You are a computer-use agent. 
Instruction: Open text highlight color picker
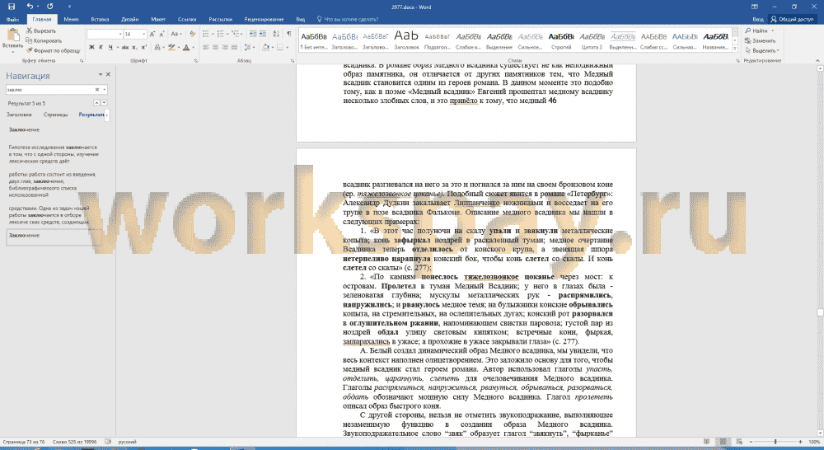(x=172, y=47)
